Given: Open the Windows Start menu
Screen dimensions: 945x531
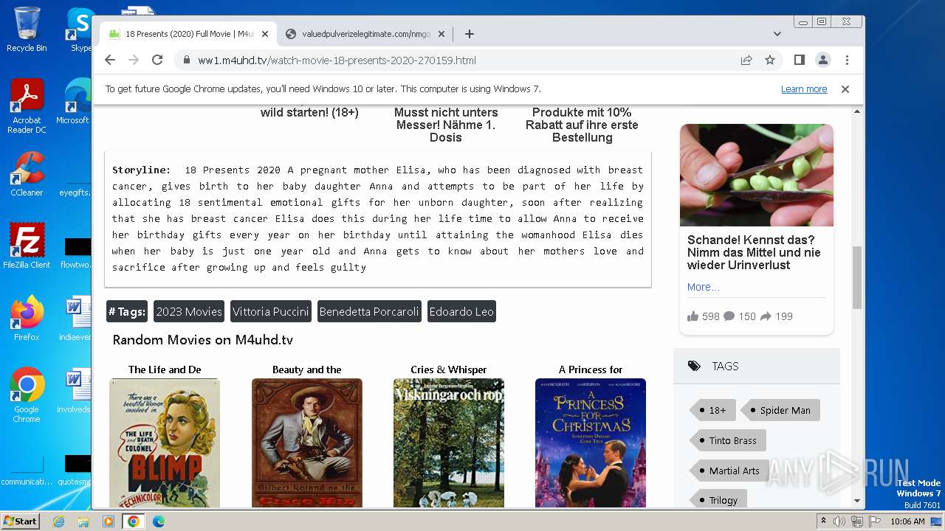Looking at the screenshot, I should [x=20, y=521].
